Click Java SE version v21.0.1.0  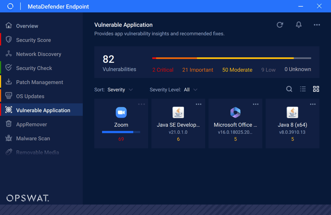pos(178,132)
